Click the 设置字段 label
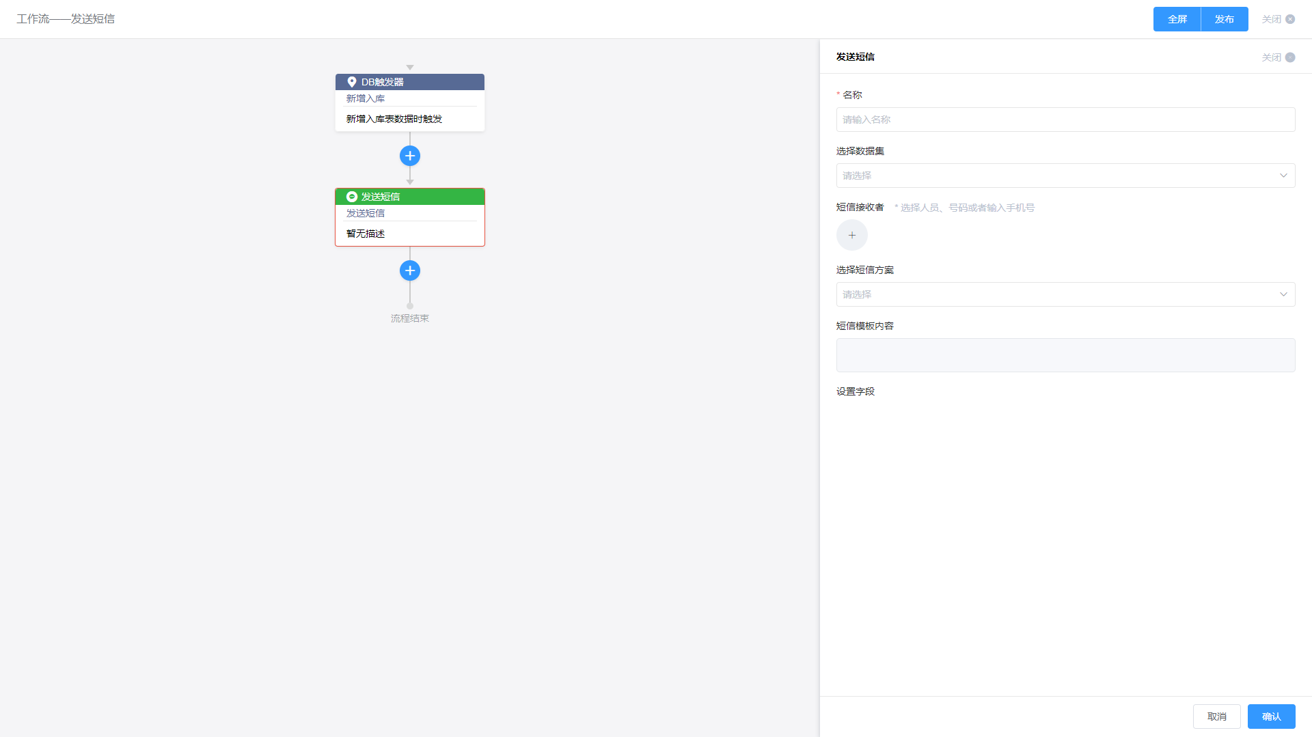The image size is (1312, 737). click(856, 391)
